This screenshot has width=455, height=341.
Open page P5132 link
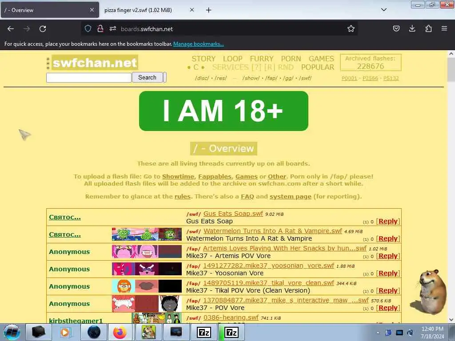[x=391, y=78]
